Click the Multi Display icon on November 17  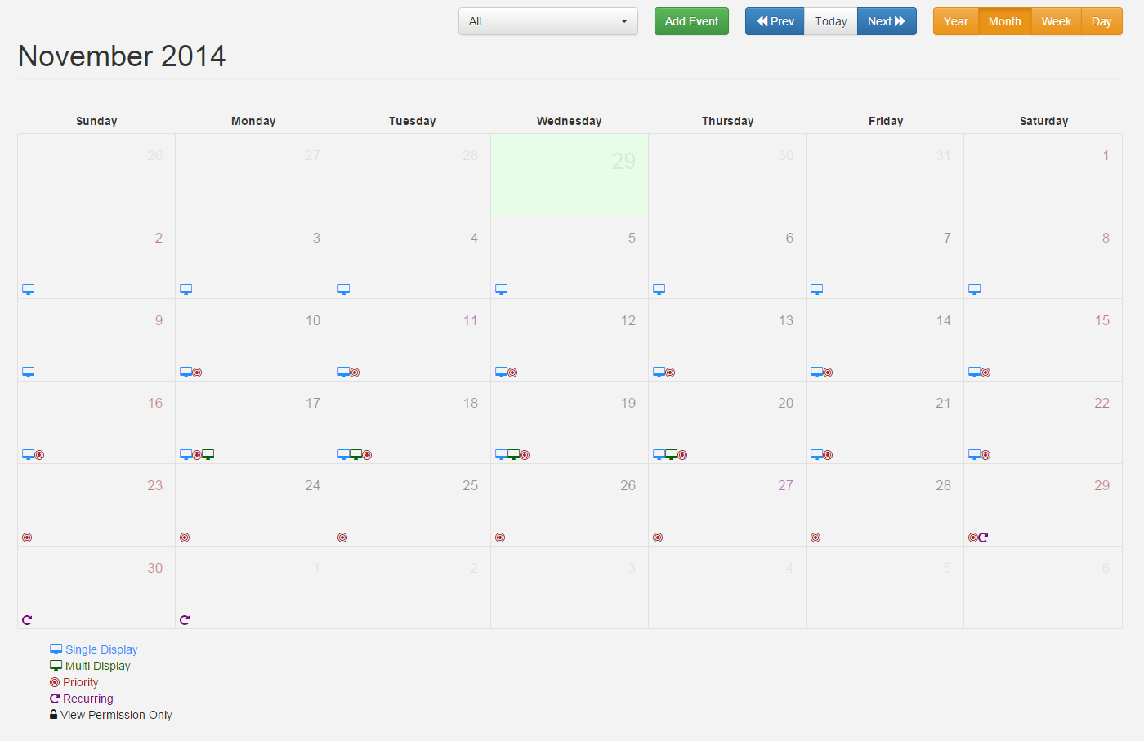(208, 453)
